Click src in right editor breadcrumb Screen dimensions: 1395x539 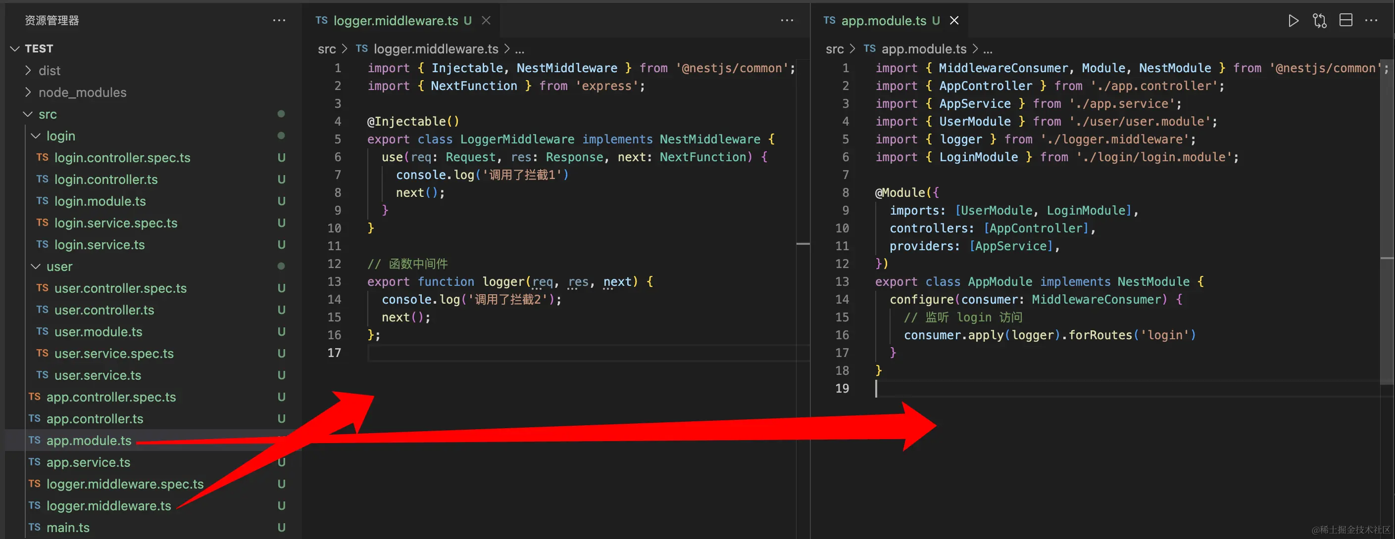(x=834, y=49)
